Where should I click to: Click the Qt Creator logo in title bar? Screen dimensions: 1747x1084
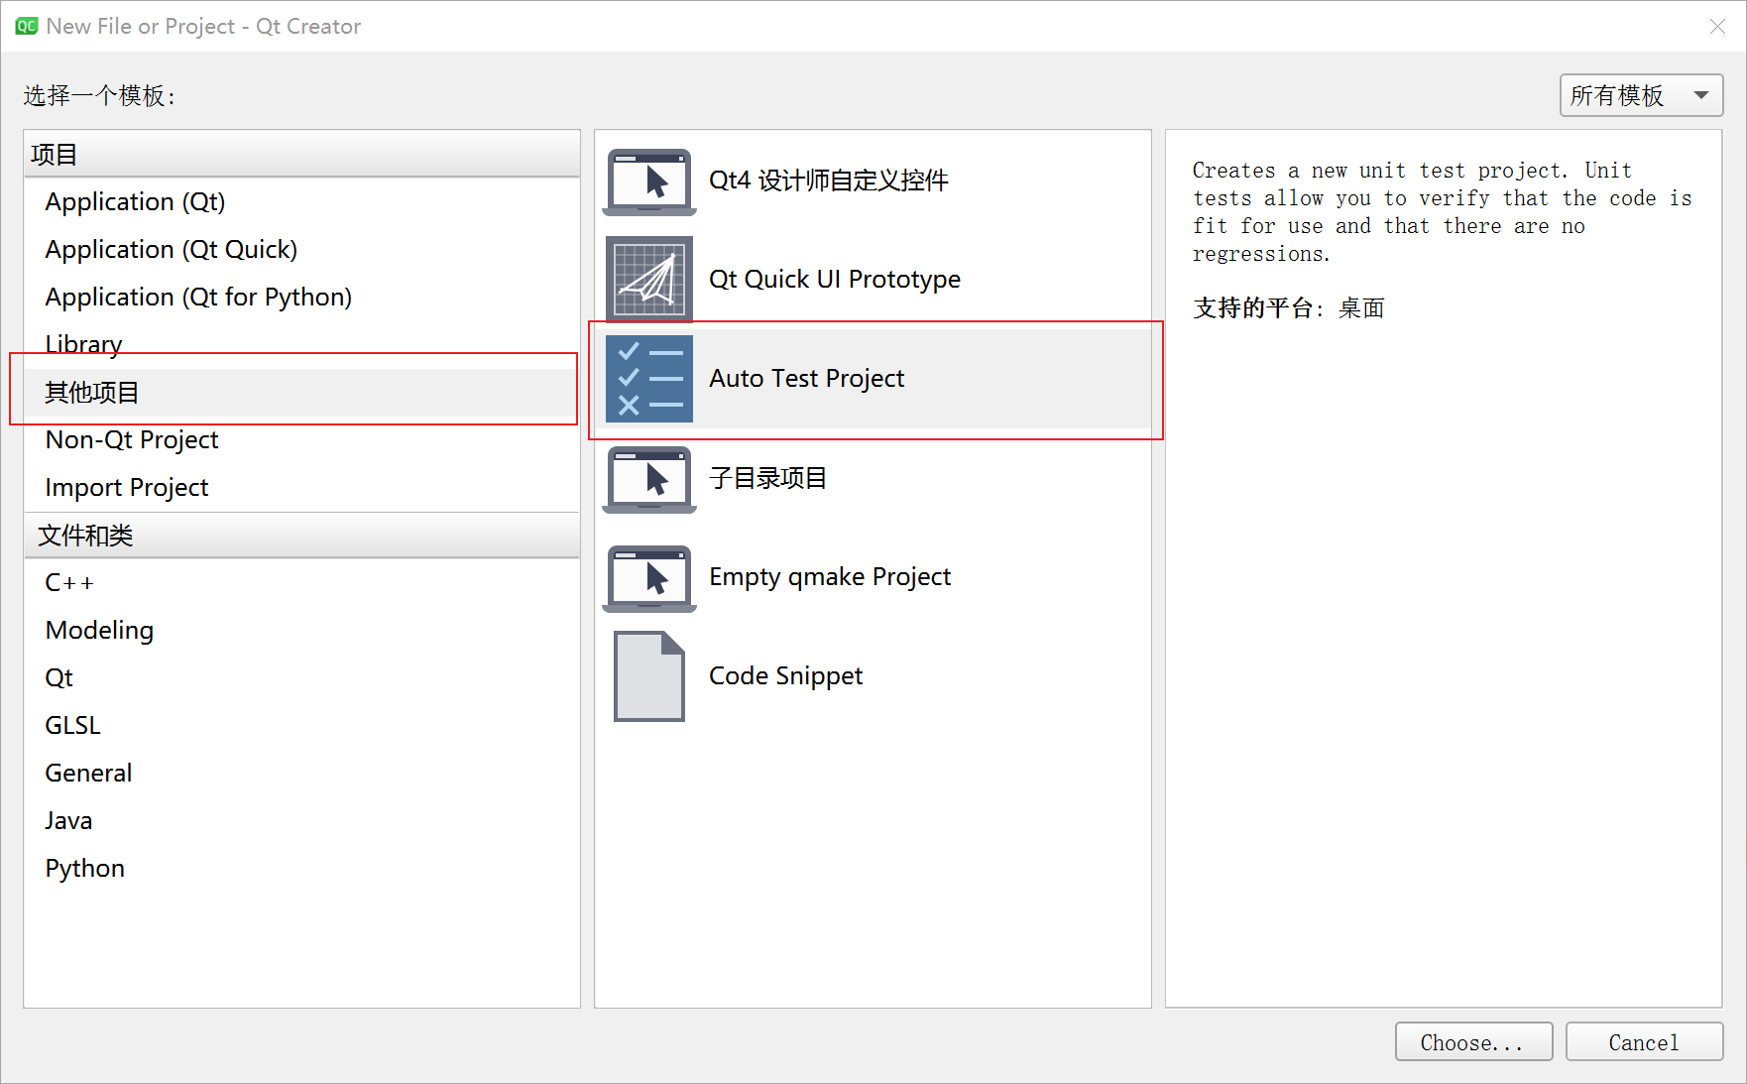[27, 26]
